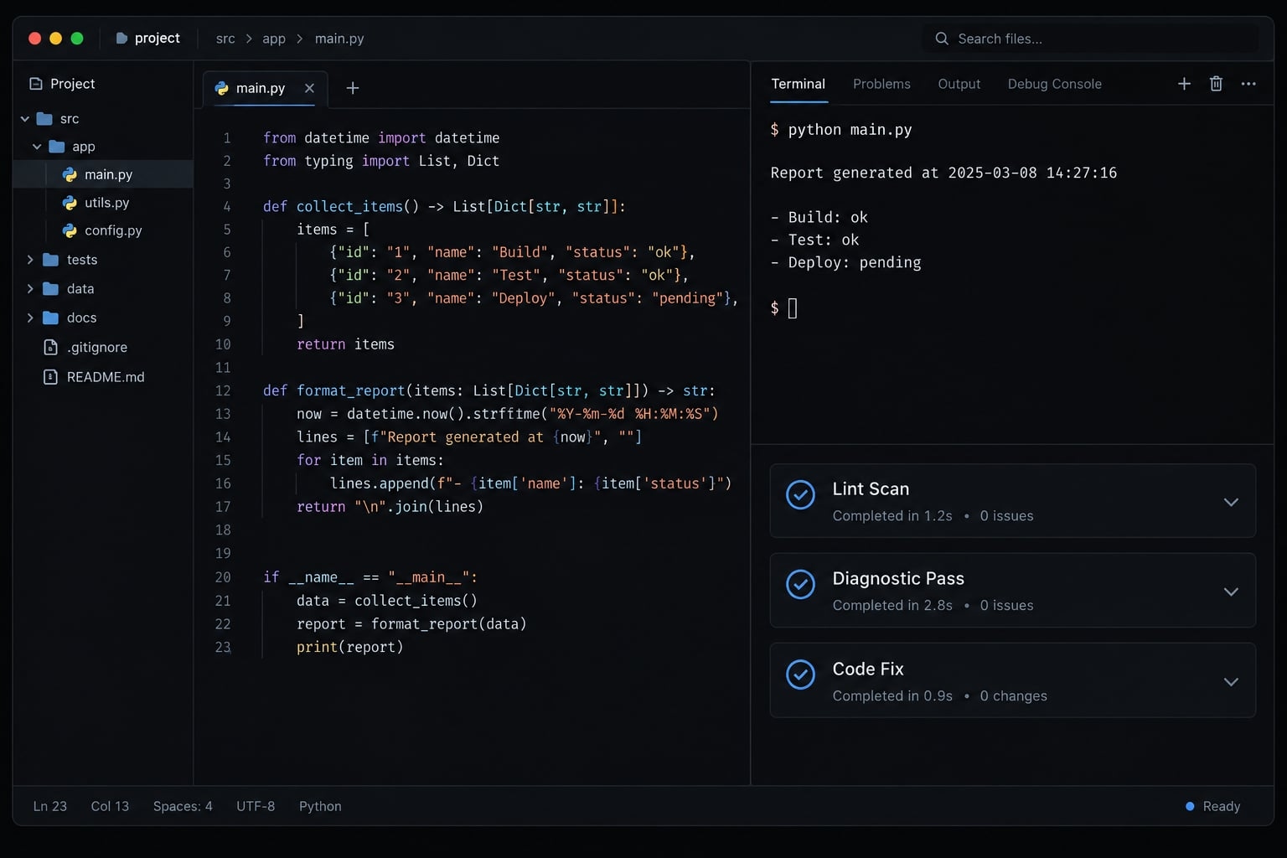Click the README.md file icon
Screen dimensions: 1287x858
(x=50, y=377)
